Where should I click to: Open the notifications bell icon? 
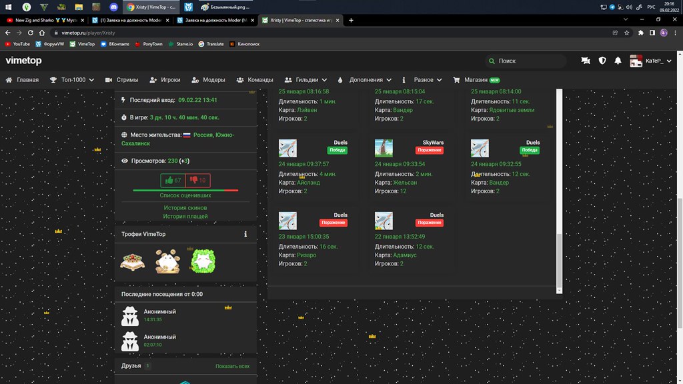(618, 61)
